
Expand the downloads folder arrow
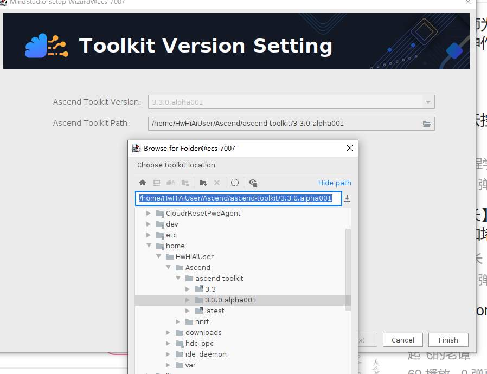[168, 332]
